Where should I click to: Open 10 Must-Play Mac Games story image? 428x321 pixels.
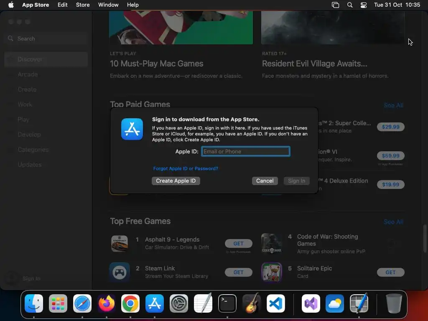click(181, 28)
